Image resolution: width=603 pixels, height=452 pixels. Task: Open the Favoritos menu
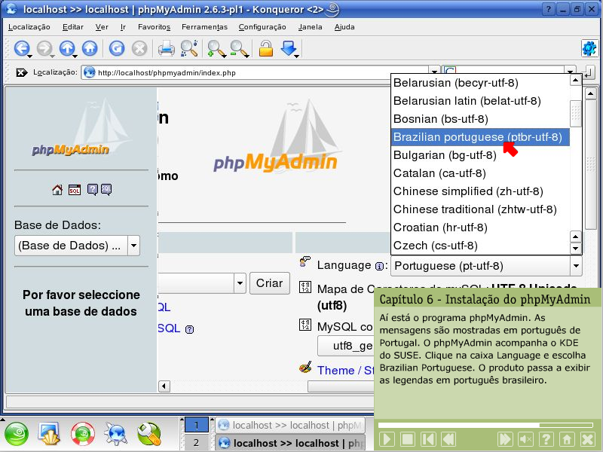pos(154,26)
